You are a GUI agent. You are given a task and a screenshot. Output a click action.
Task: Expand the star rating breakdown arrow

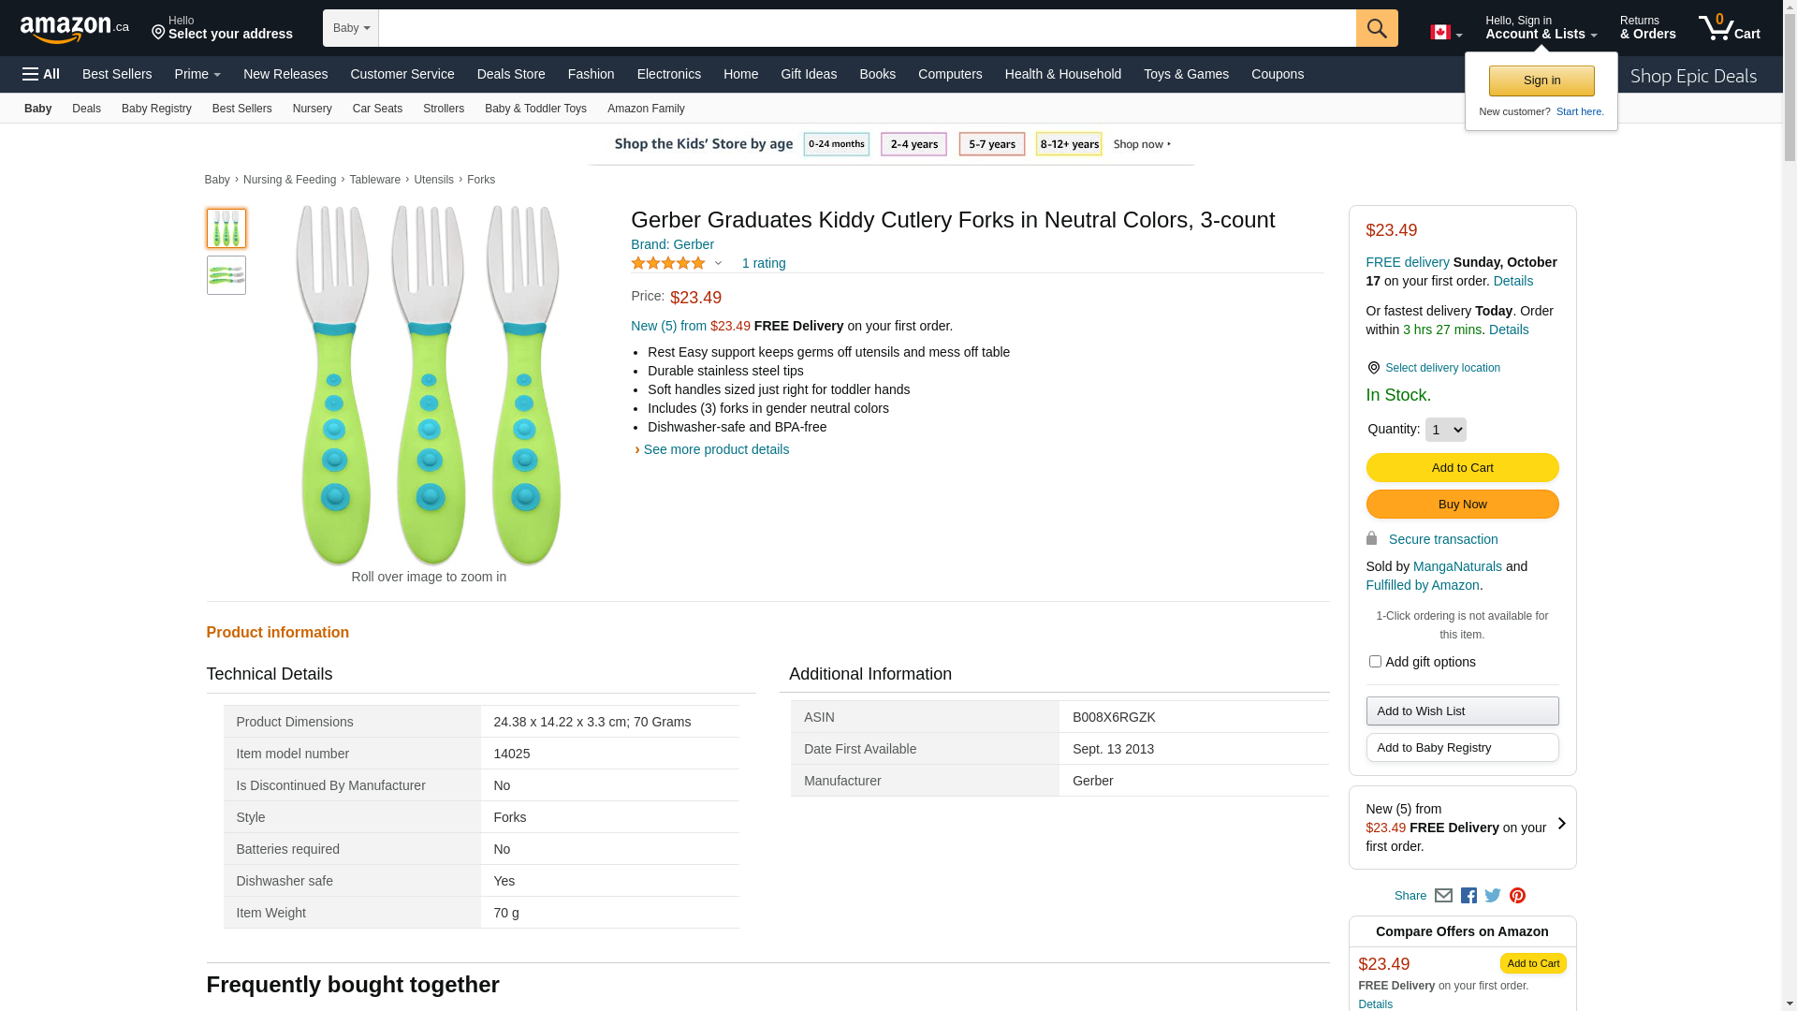click(x=718, y=264)
